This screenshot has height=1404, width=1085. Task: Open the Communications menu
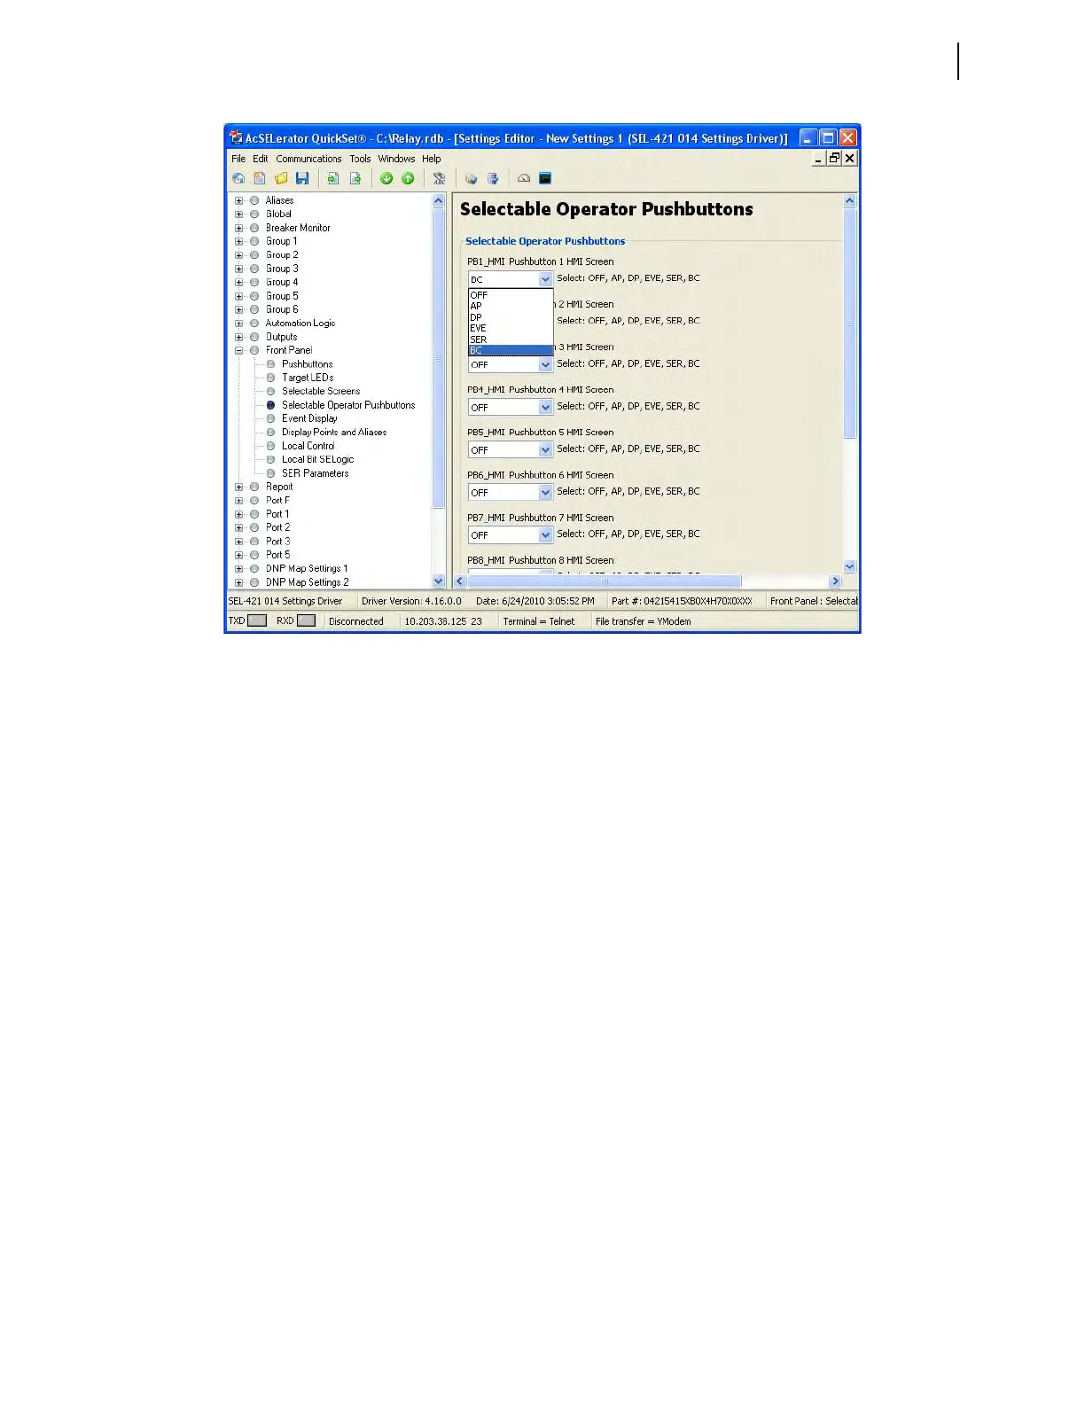[x=308, y=159]
